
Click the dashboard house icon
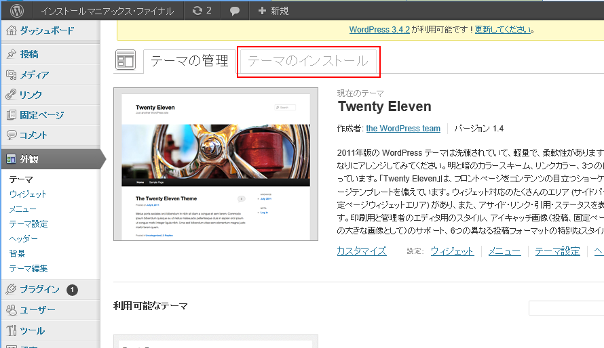12,30
